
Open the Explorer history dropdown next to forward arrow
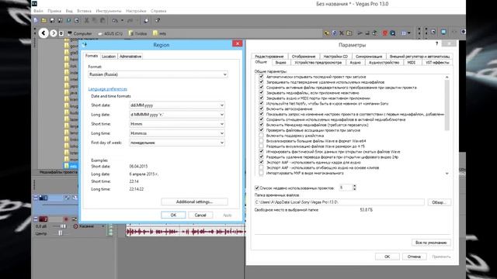pos(61,33)
